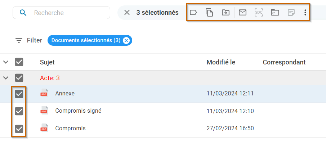Sort by the Sujet column header
Image resolution: width=326 pixels, height=144 pixels.
(x=47, y=62)
